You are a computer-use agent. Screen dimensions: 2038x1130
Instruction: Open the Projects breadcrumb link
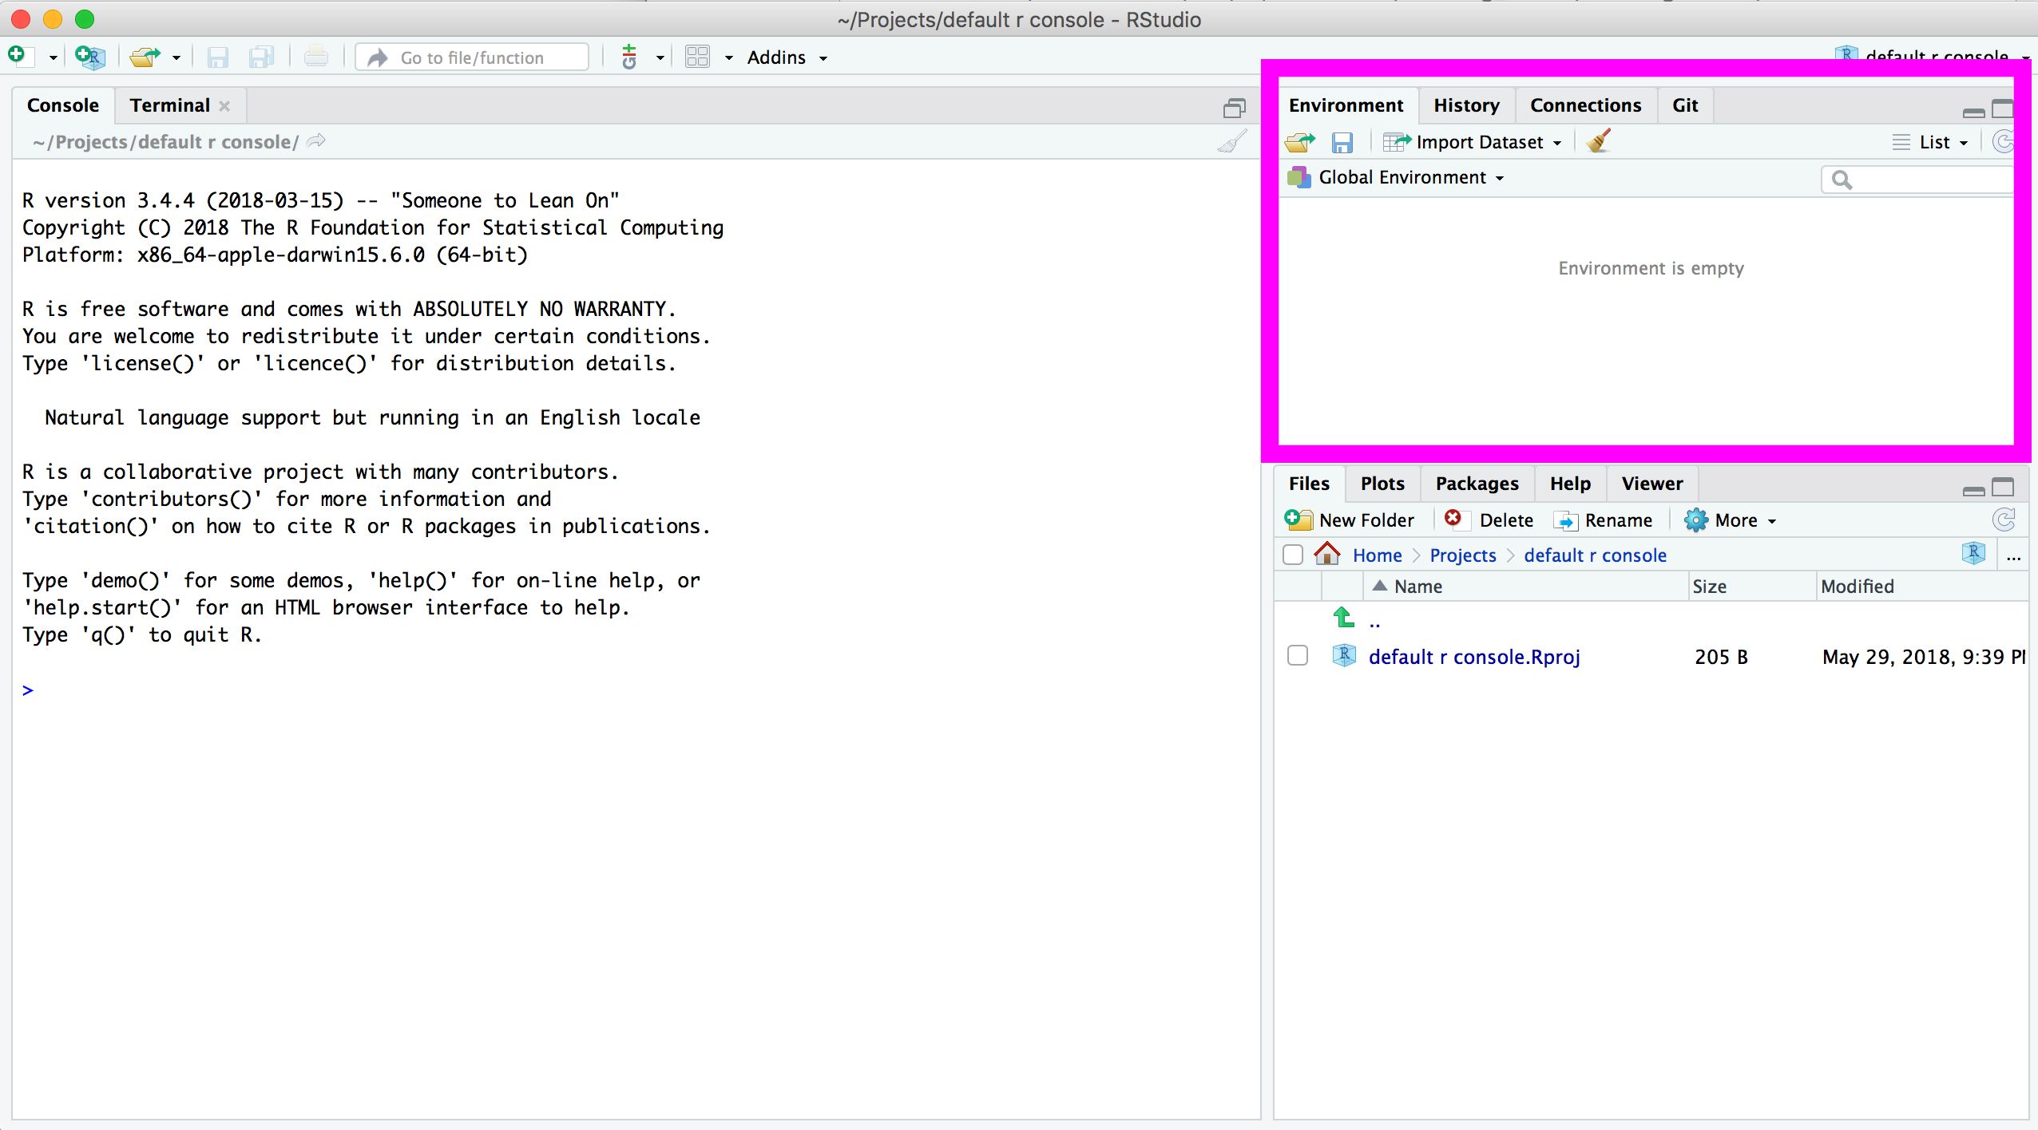(1462, 555)
